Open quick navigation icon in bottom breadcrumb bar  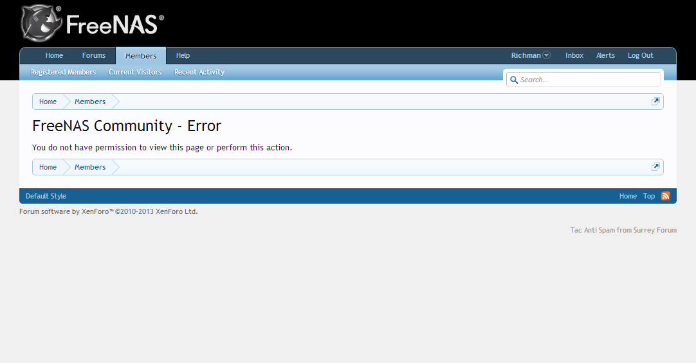(x=655, y=167)
